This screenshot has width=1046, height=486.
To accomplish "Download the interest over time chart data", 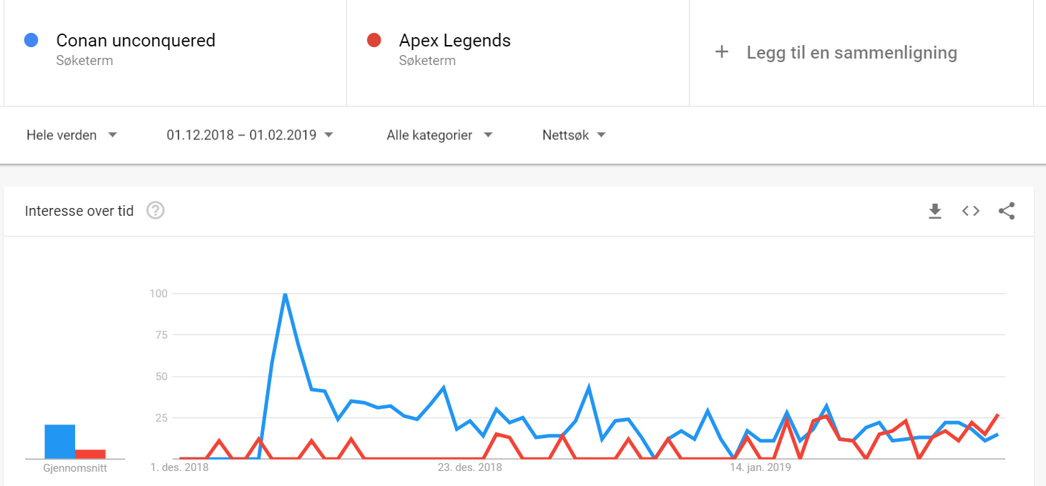I will (934, 211).
